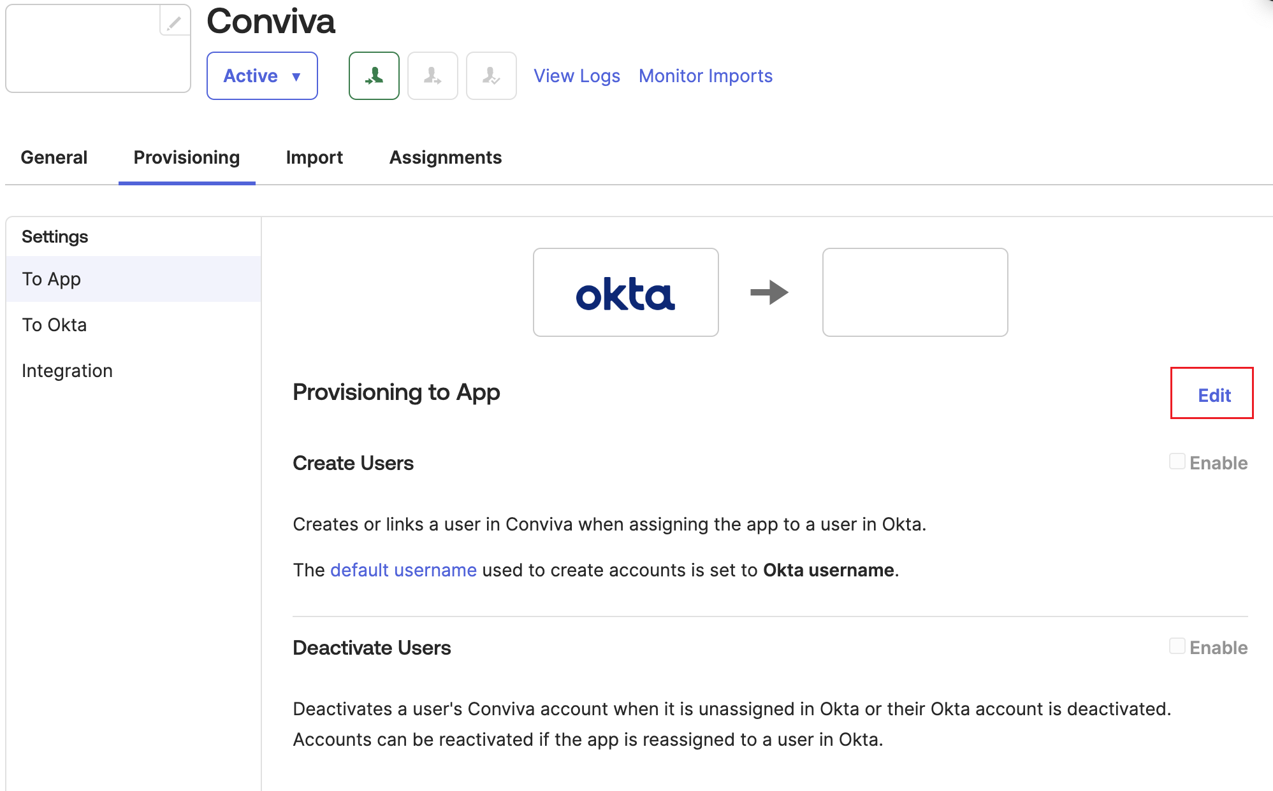Select To App in Settings sidebar

[x=134, y=279]
